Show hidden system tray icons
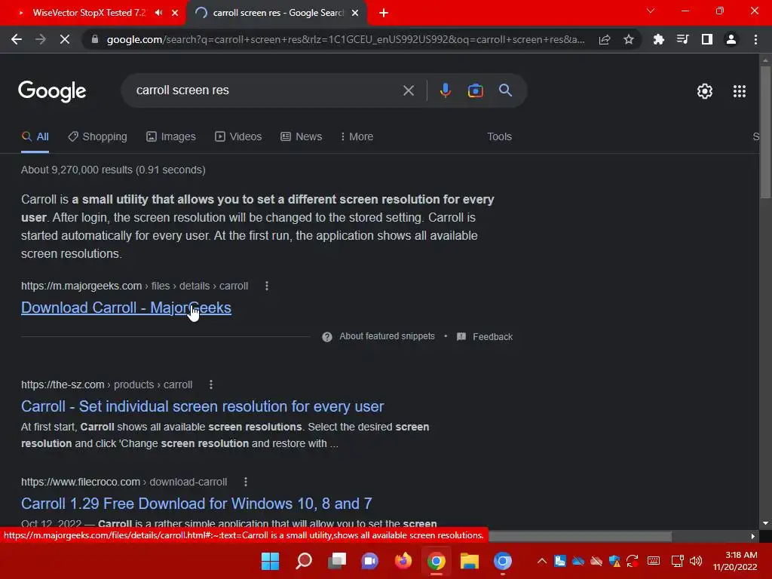Viewport: 772px width, 579px height. [541, 561]
